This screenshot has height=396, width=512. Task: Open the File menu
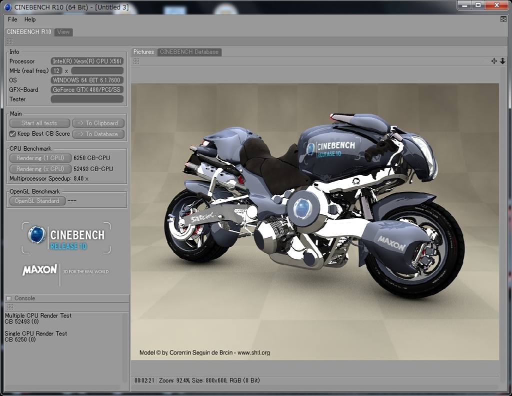12,20
